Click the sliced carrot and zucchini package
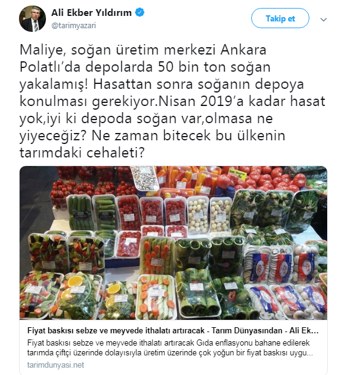Image resolution: width=348 pixels, height=375 pixels. tap(157, 255)
